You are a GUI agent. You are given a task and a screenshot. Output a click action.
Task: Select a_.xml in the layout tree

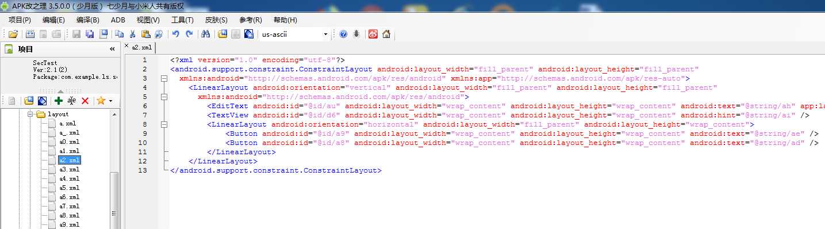69,133
